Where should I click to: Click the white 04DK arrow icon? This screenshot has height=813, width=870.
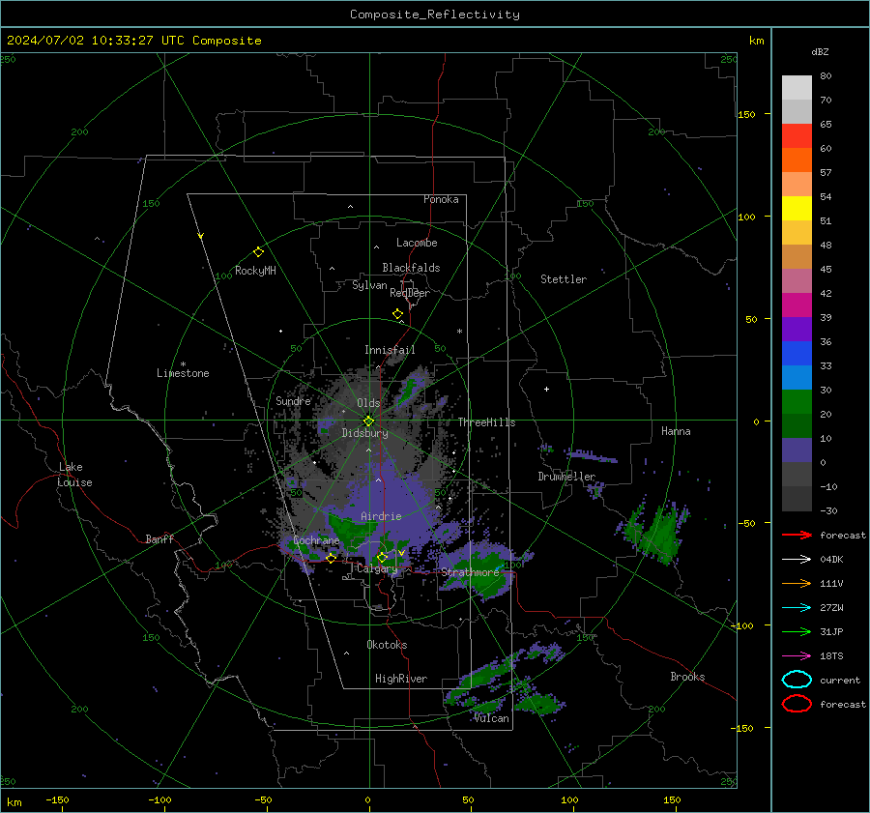click(797, 560)
